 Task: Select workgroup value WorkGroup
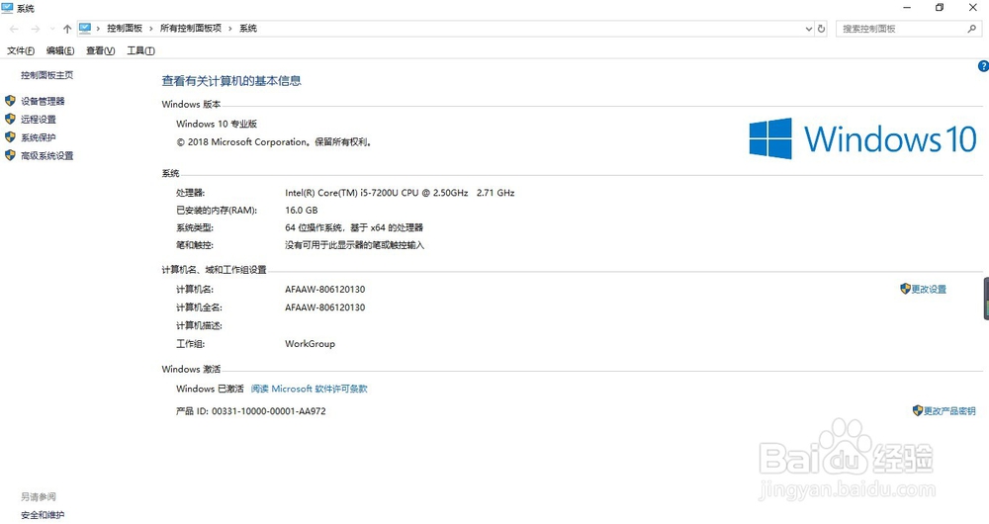coord(310,344)
